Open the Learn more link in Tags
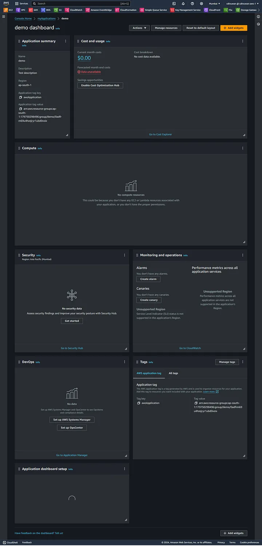This screenshot has width=262, height=546. 211,392
